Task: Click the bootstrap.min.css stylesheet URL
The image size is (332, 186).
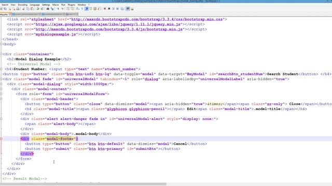Action: click(147, 19)
